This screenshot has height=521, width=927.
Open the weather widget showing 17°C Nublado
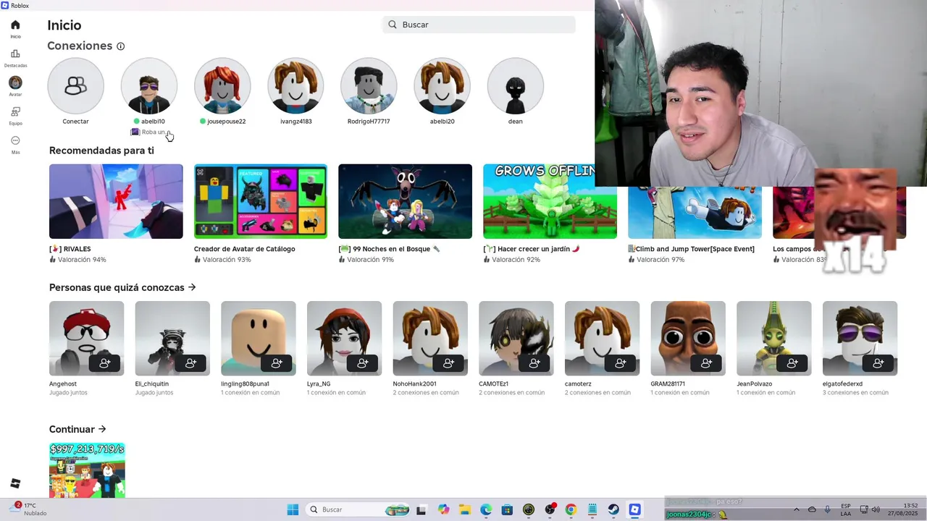29,509
